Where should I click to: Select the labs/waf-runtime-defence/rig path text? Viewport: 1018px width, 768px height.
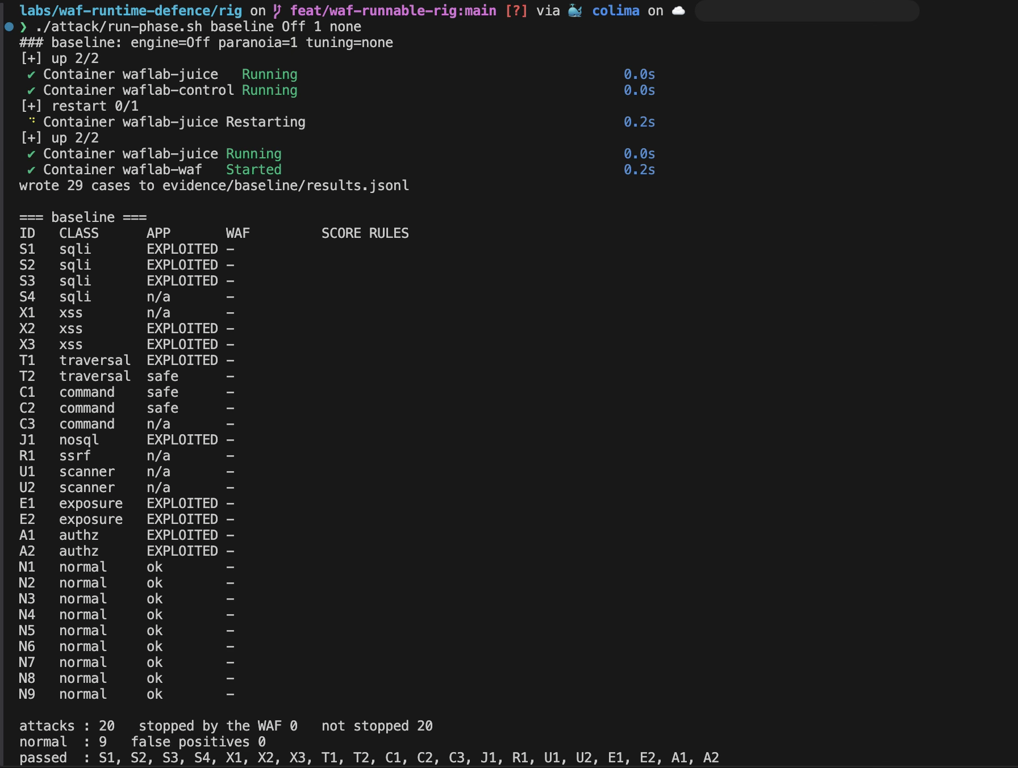tap(131, 11)
